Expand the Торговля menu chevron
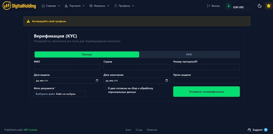Screen dimensions: 273x134 (83, 6)
